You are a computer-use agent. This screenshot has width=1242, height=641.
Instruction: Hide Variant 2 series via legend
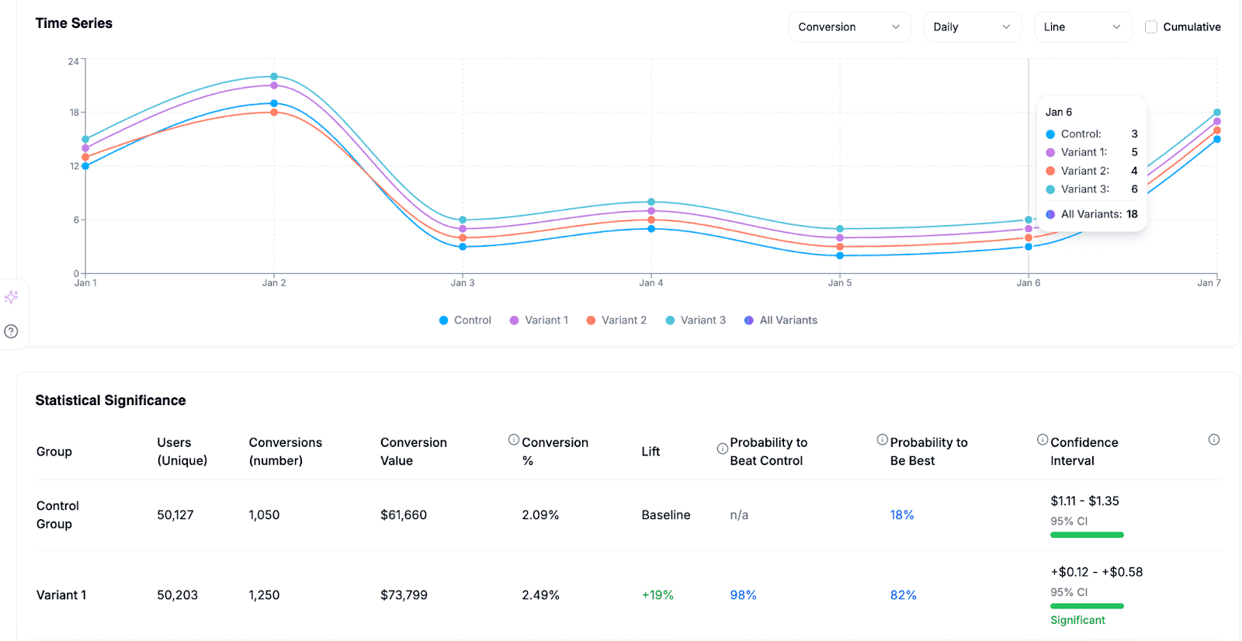pos(616,320)
